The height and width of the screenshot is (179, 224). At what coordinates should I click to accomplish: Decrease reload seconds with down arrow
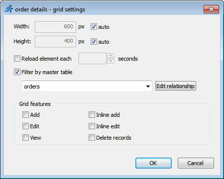(x=111, y=61)
